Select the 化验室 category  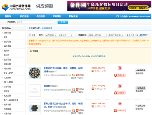coord(6,91)
